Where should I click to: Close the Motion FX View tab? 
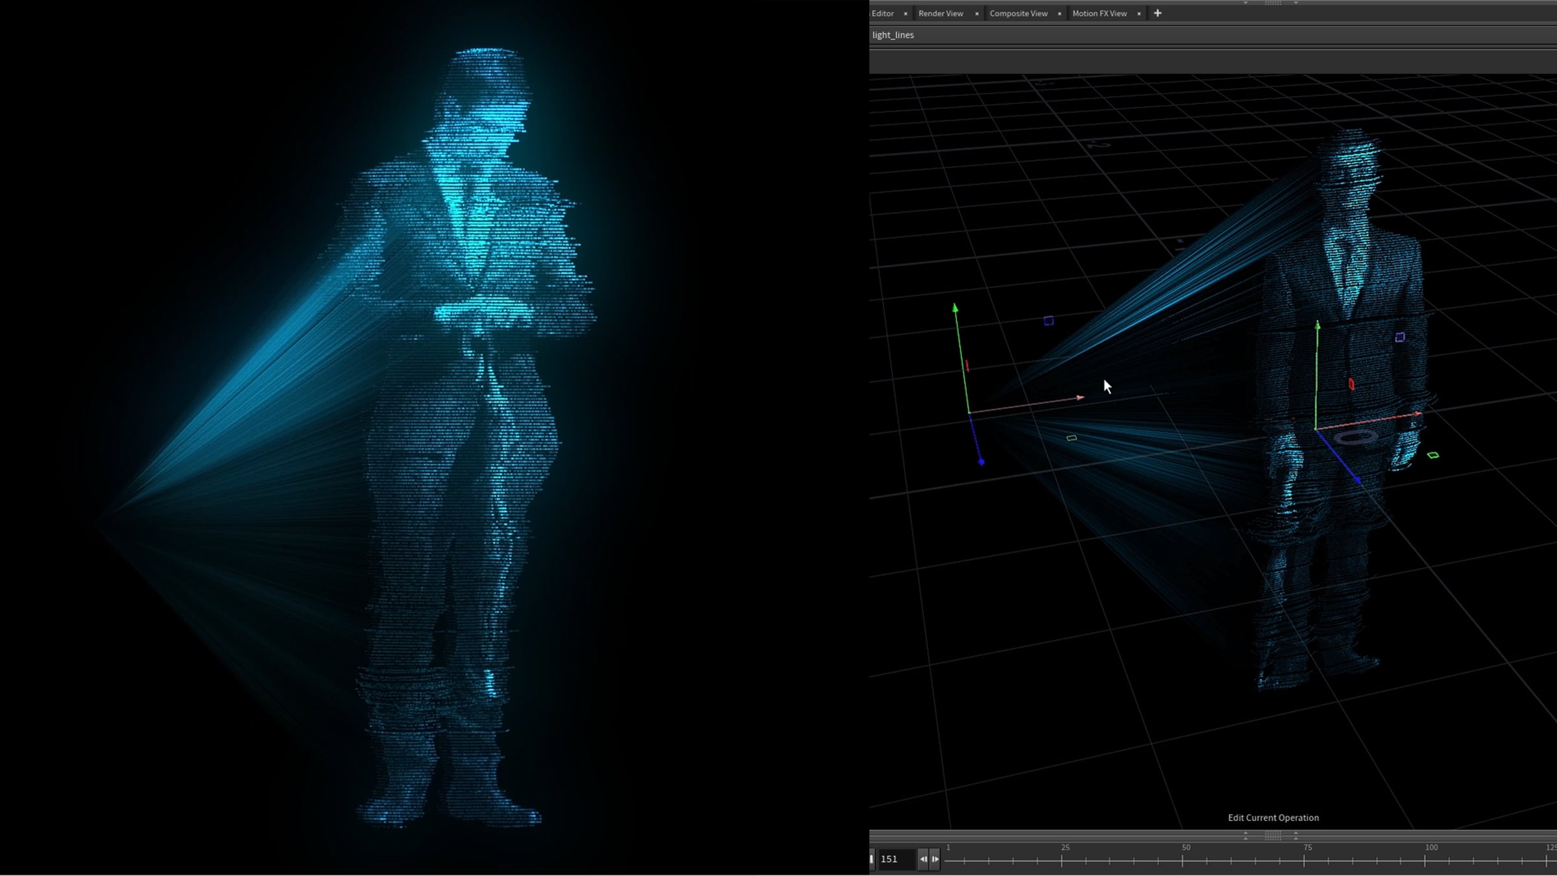click(1139, 14)
